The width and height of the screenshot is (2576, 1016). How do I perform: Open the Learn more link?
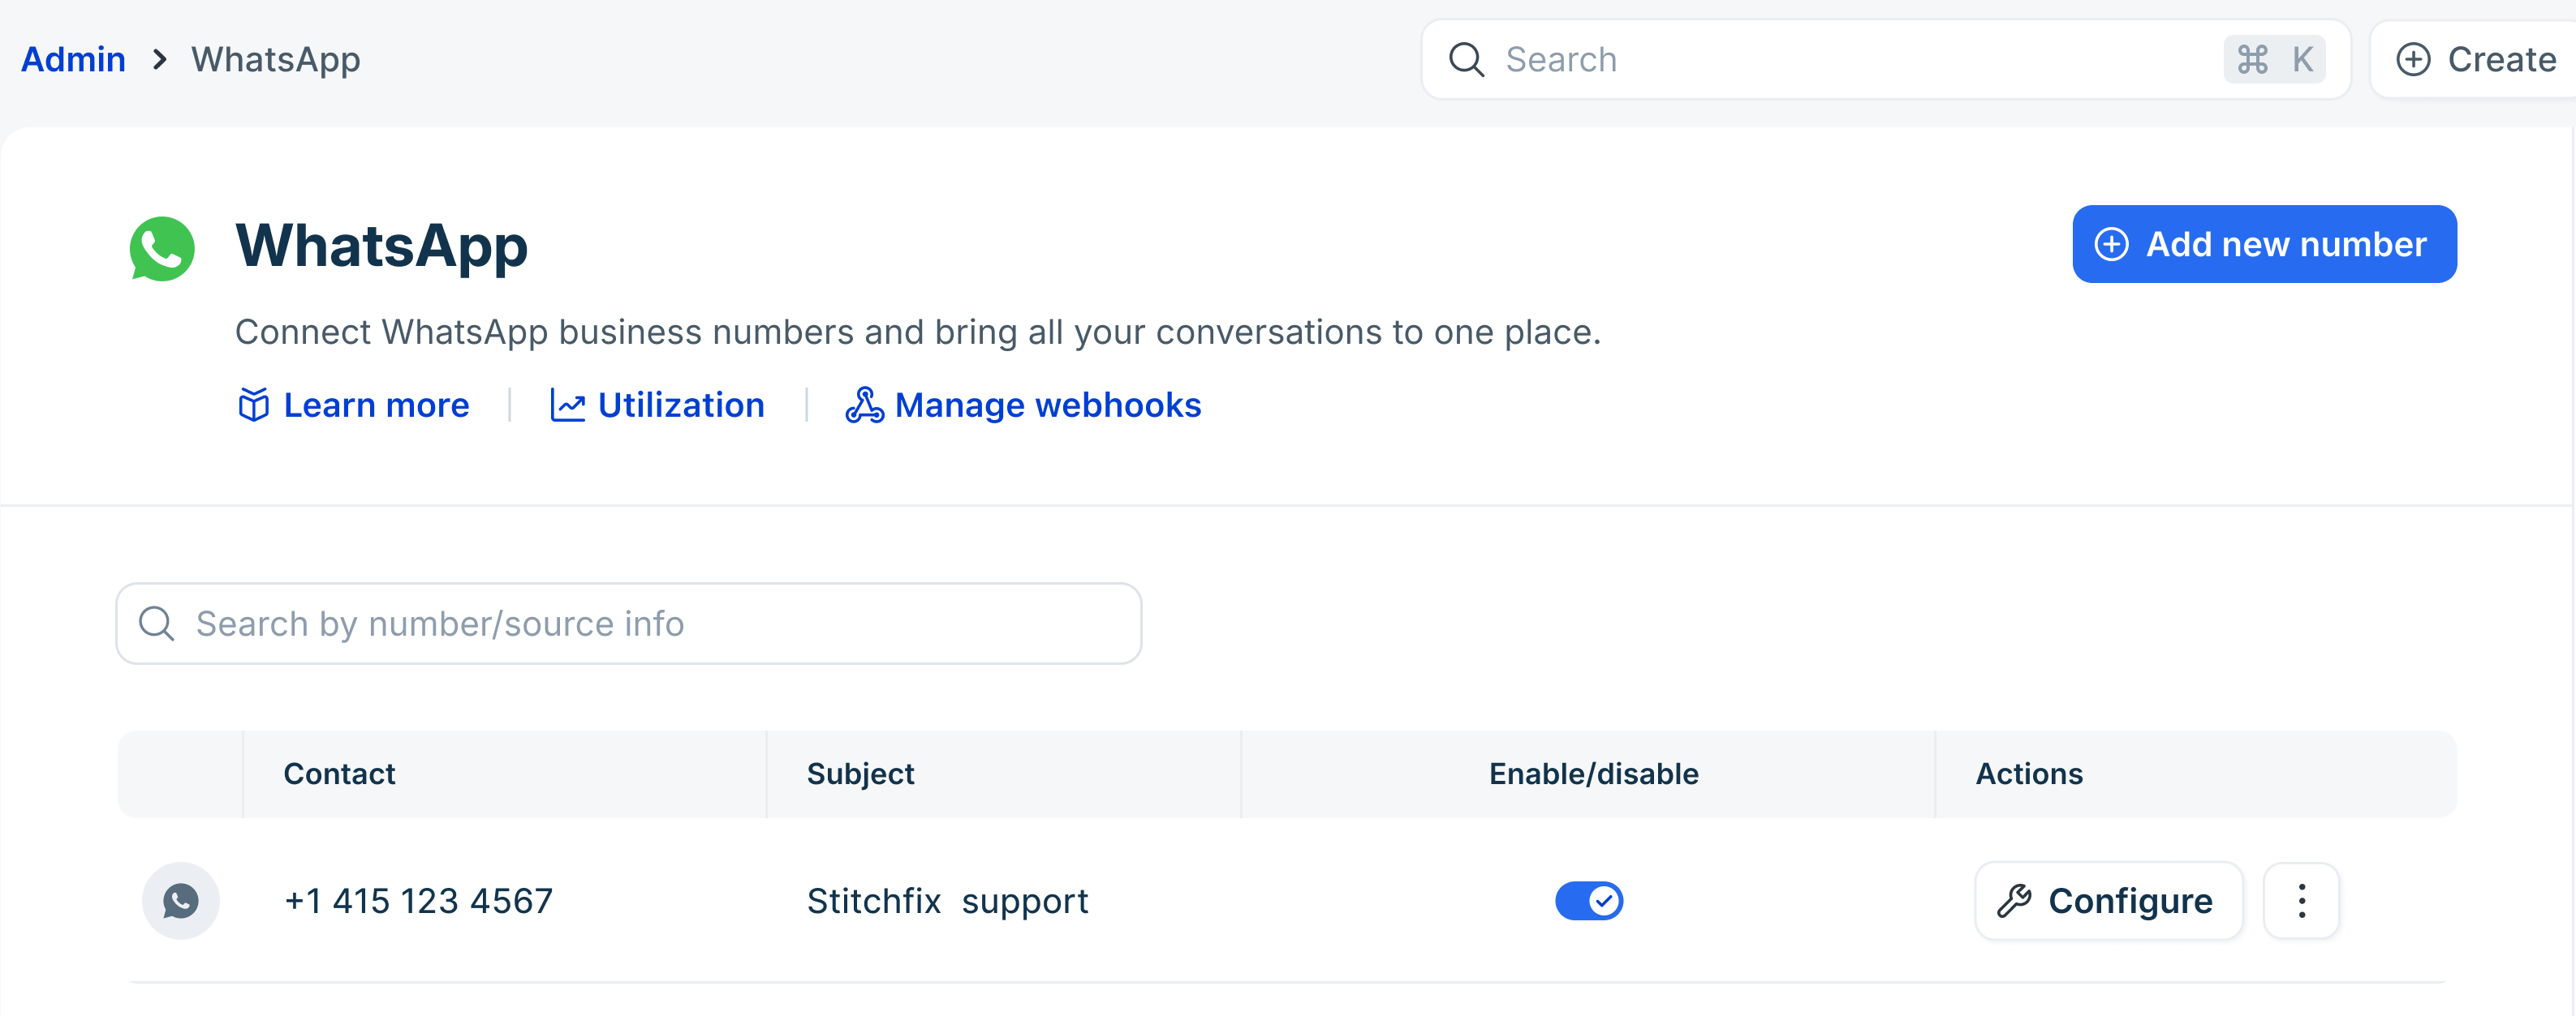[376, 405]
